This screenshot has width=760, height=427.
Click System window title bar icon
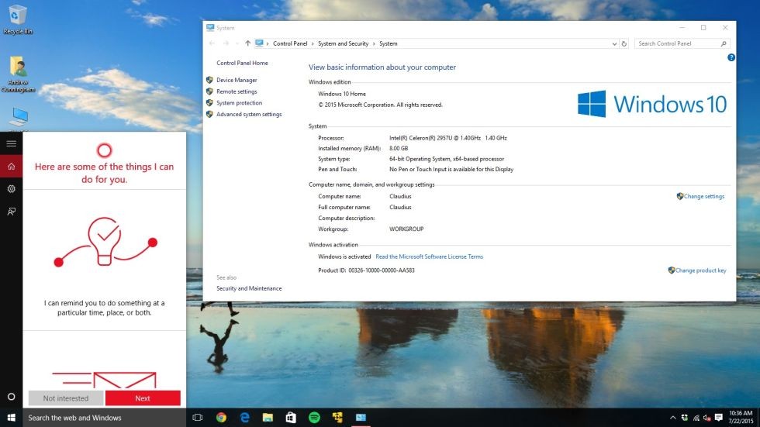point(210,28)
